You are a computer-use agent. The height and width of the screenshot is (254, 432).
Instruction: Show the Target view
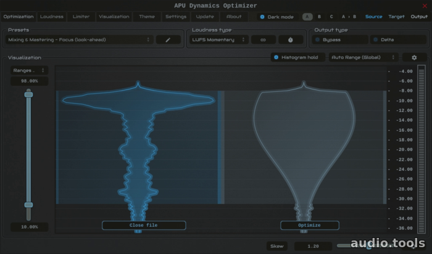396,17
